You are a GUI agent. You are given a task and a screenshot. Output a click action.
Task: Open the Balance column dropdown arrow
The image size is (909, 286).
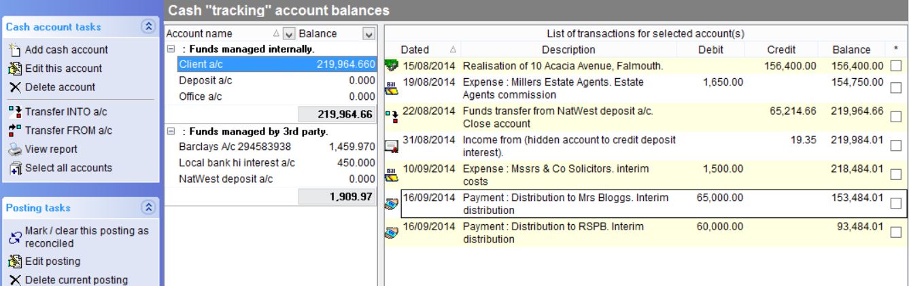(369, 34)
